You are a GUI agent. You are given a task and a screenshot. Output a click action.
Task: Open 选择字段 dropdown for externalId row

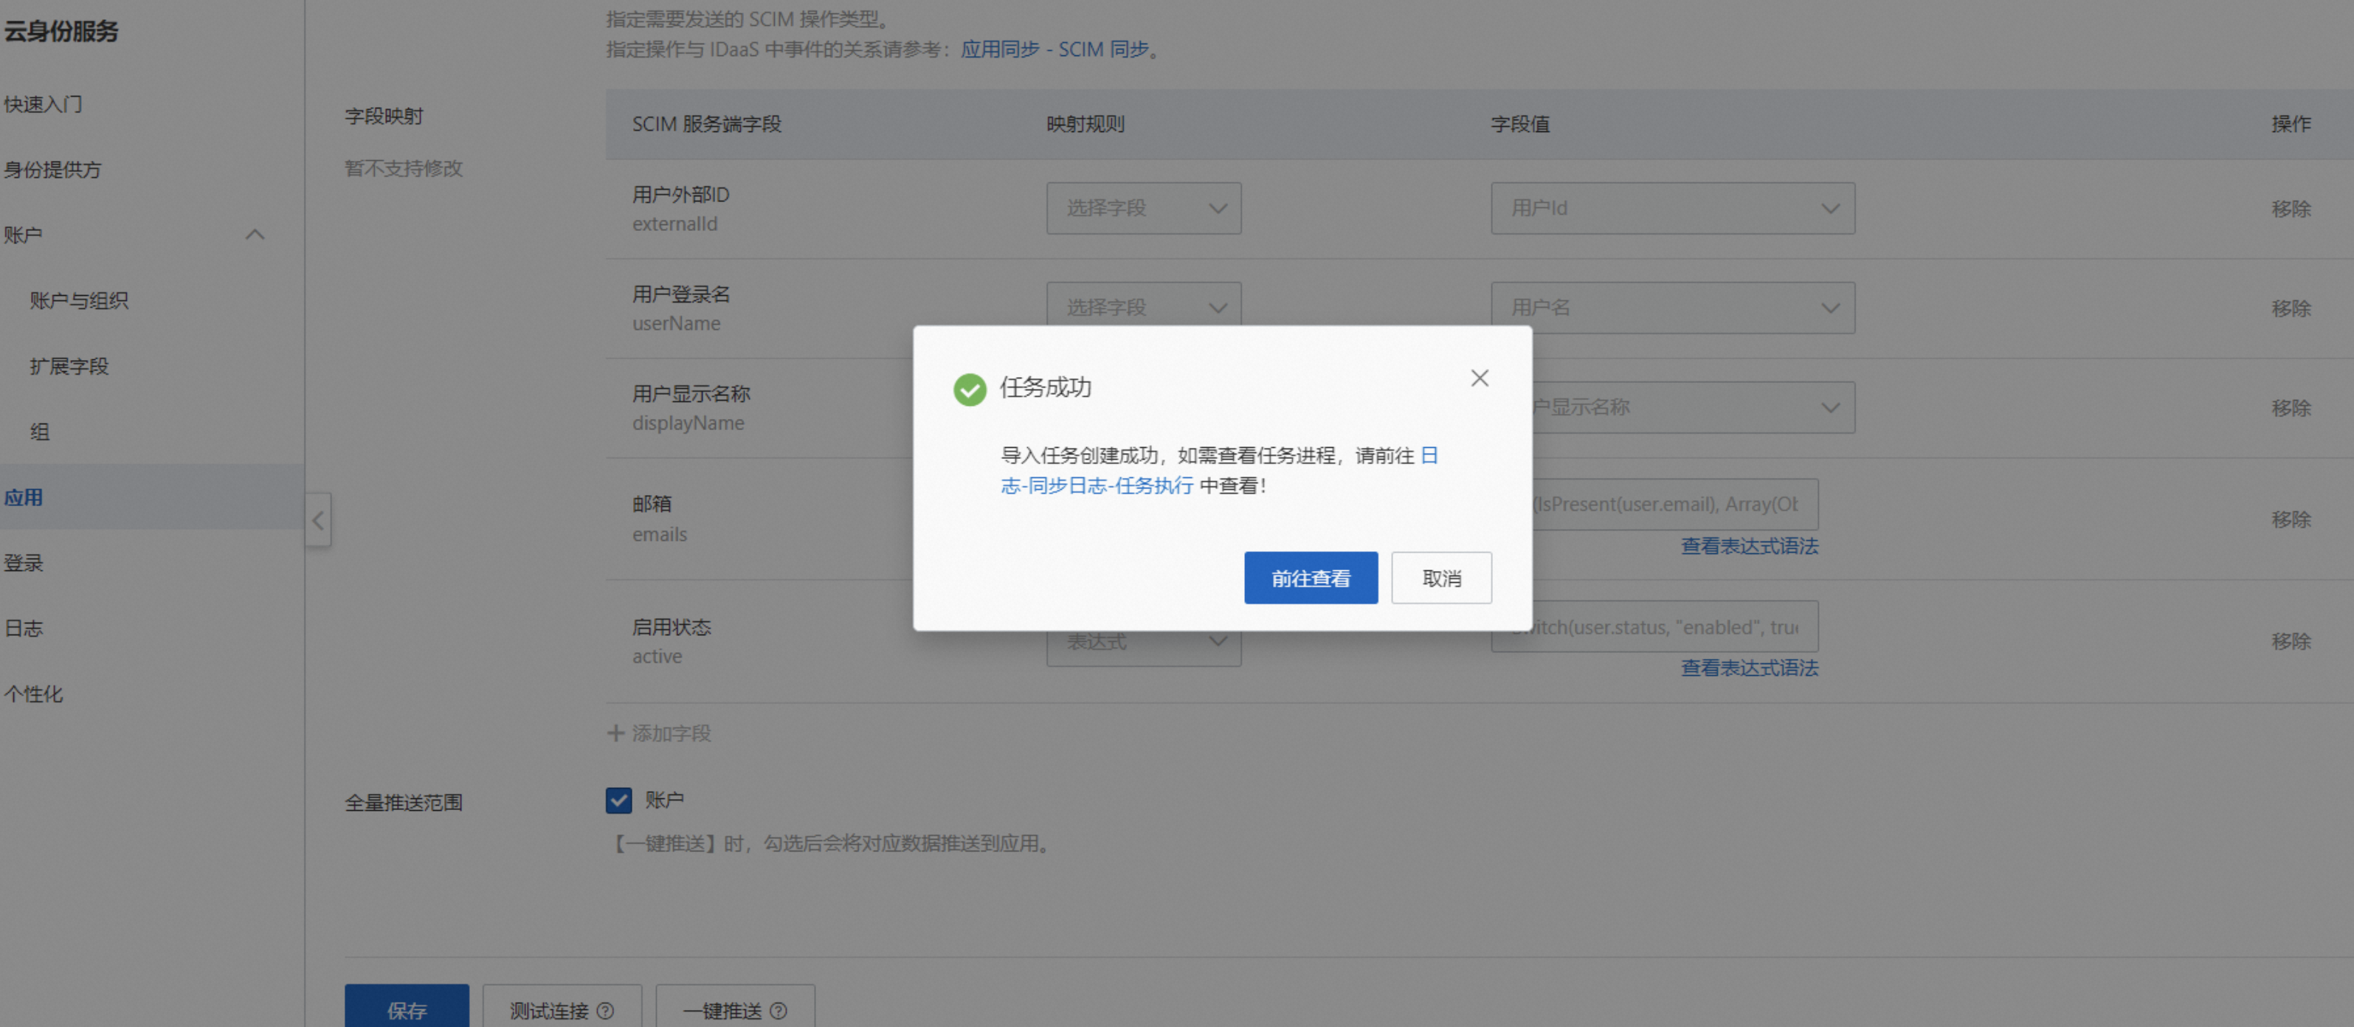(1142, 208)
